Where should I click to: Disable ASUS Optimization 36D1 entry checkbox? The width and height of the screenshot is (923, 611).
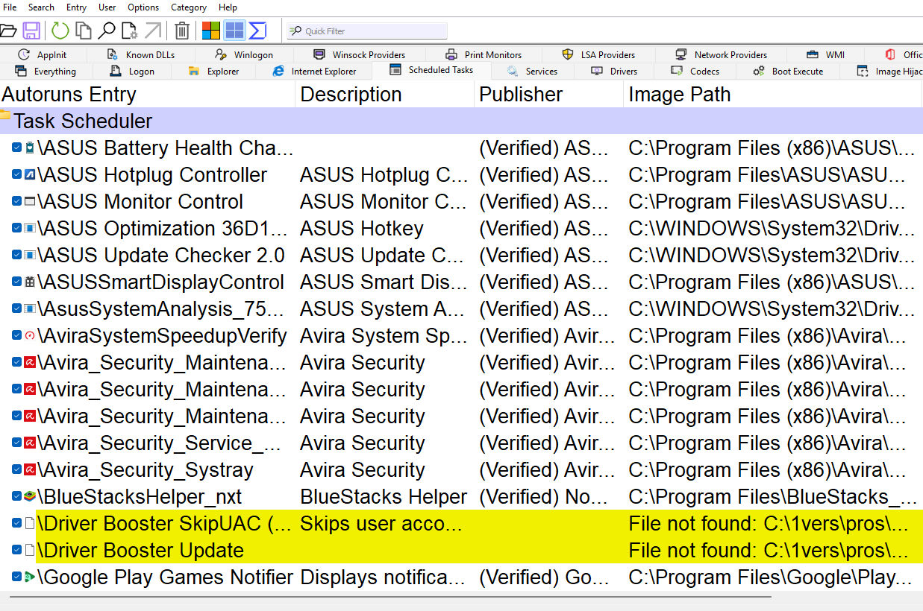pyautogui.click(x=17, y=229)
